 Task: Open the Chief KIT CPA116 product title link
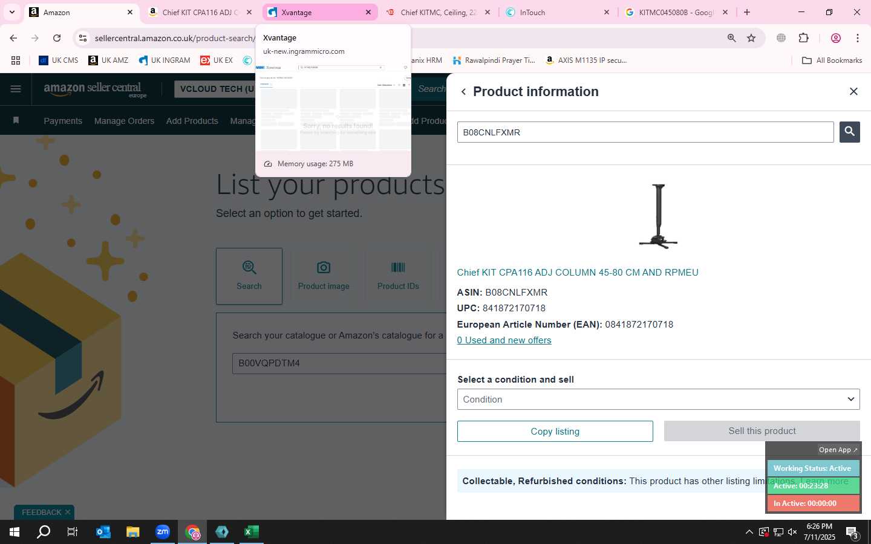coord(578,273)
